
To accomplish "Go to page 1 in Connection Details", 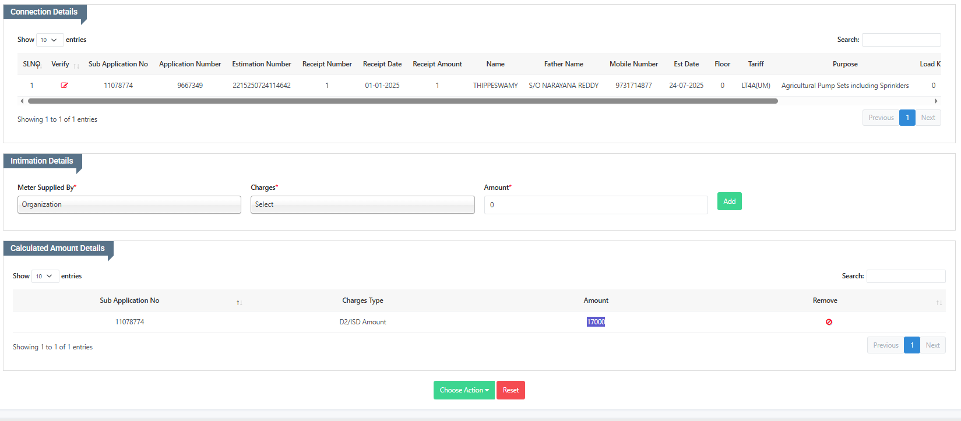I will click(907, 118).
